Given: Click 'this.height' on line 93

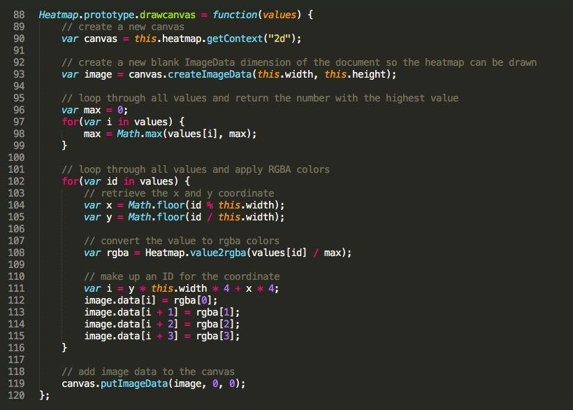Looking at the screenshot, I should [x=355, y=74].
